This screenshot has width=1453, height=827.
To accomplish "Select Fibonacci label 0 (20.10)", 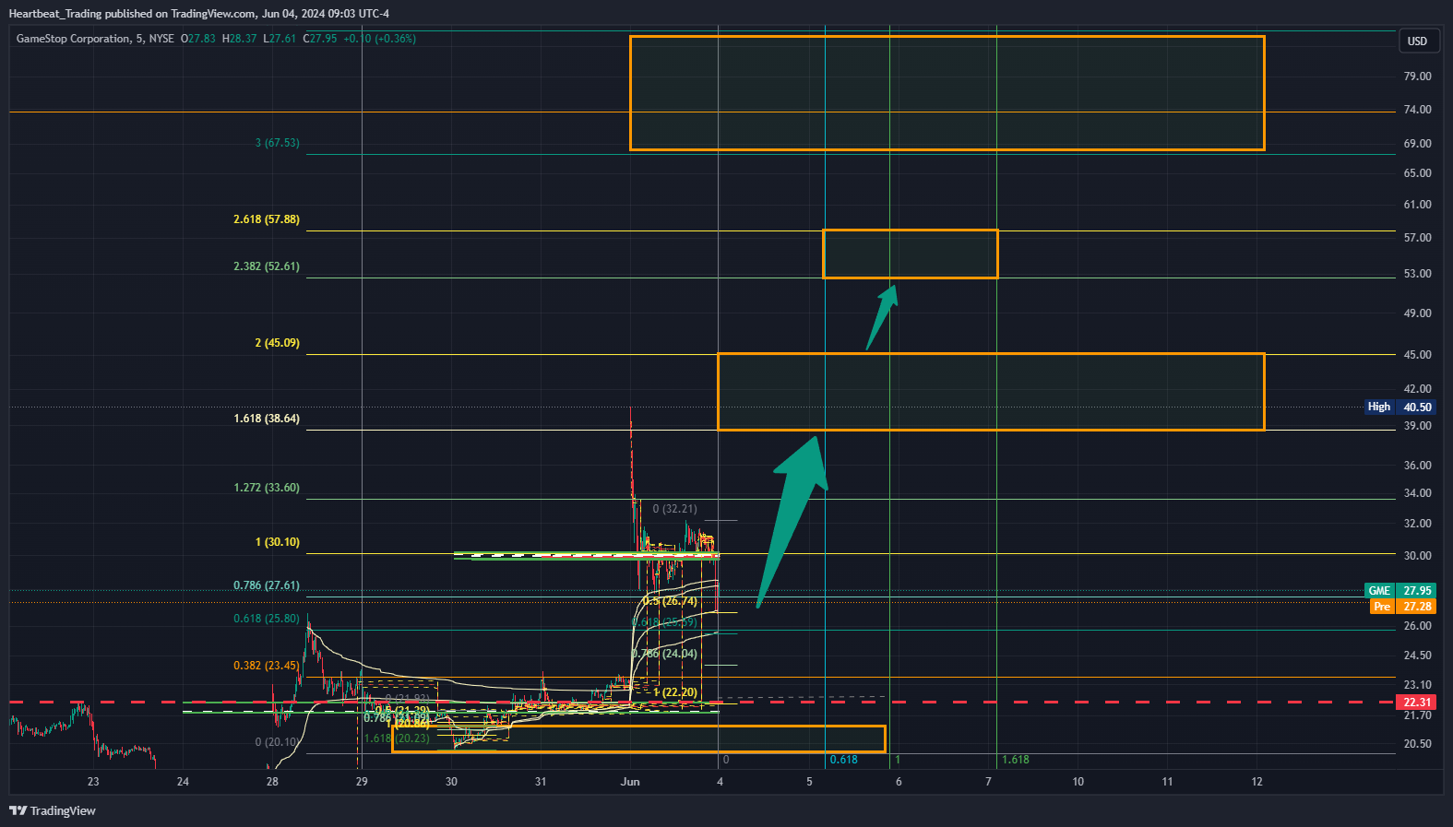I will pyautogui.click(x=277, y=742).
